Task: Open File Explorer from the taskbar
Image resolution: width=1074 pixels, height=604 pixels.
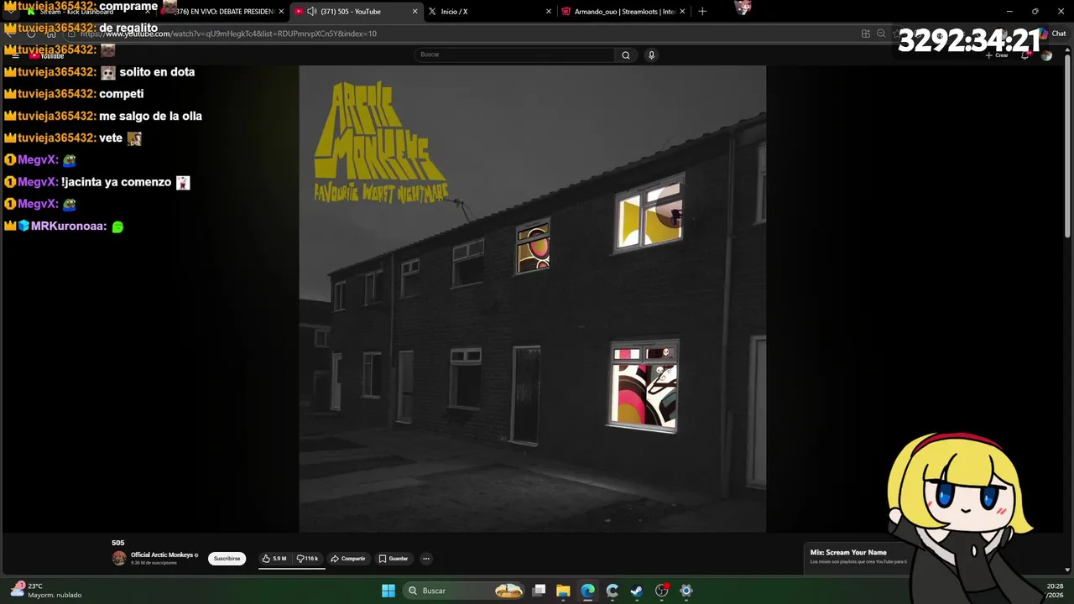Action: [x=563, y=591]
